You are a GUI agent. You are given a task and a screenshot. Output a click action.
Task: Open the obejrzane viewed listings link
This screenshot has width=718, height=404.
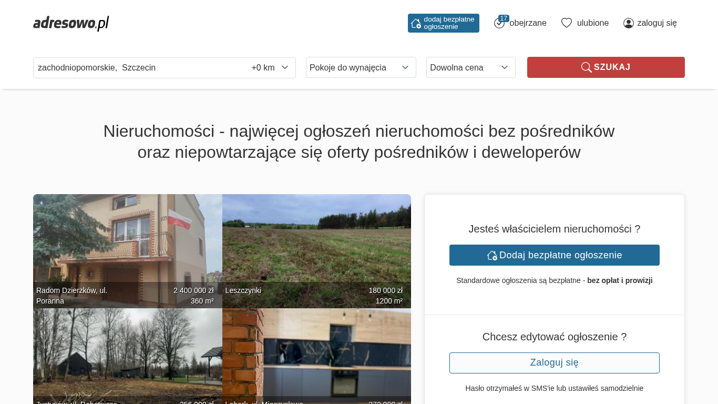click(x=528, y=23)
